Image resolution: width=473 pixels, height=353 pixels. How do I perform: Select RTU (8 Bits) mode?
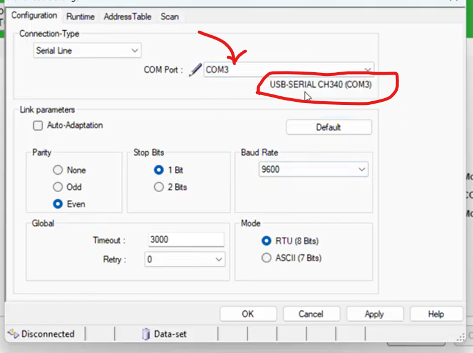tap(266, 241)
